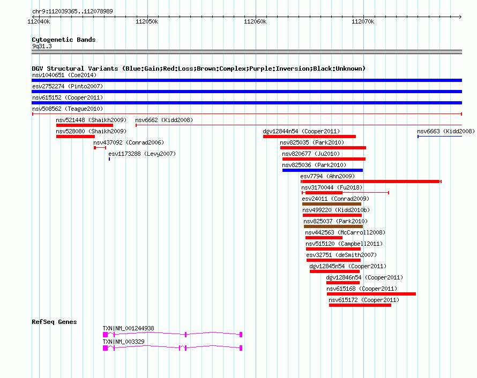Image resolution: width=477 pixels, height=378 pixels.
Task: Click the DGV Structural Variants track title
Action: pyautogui.click(x=198, y=69)
